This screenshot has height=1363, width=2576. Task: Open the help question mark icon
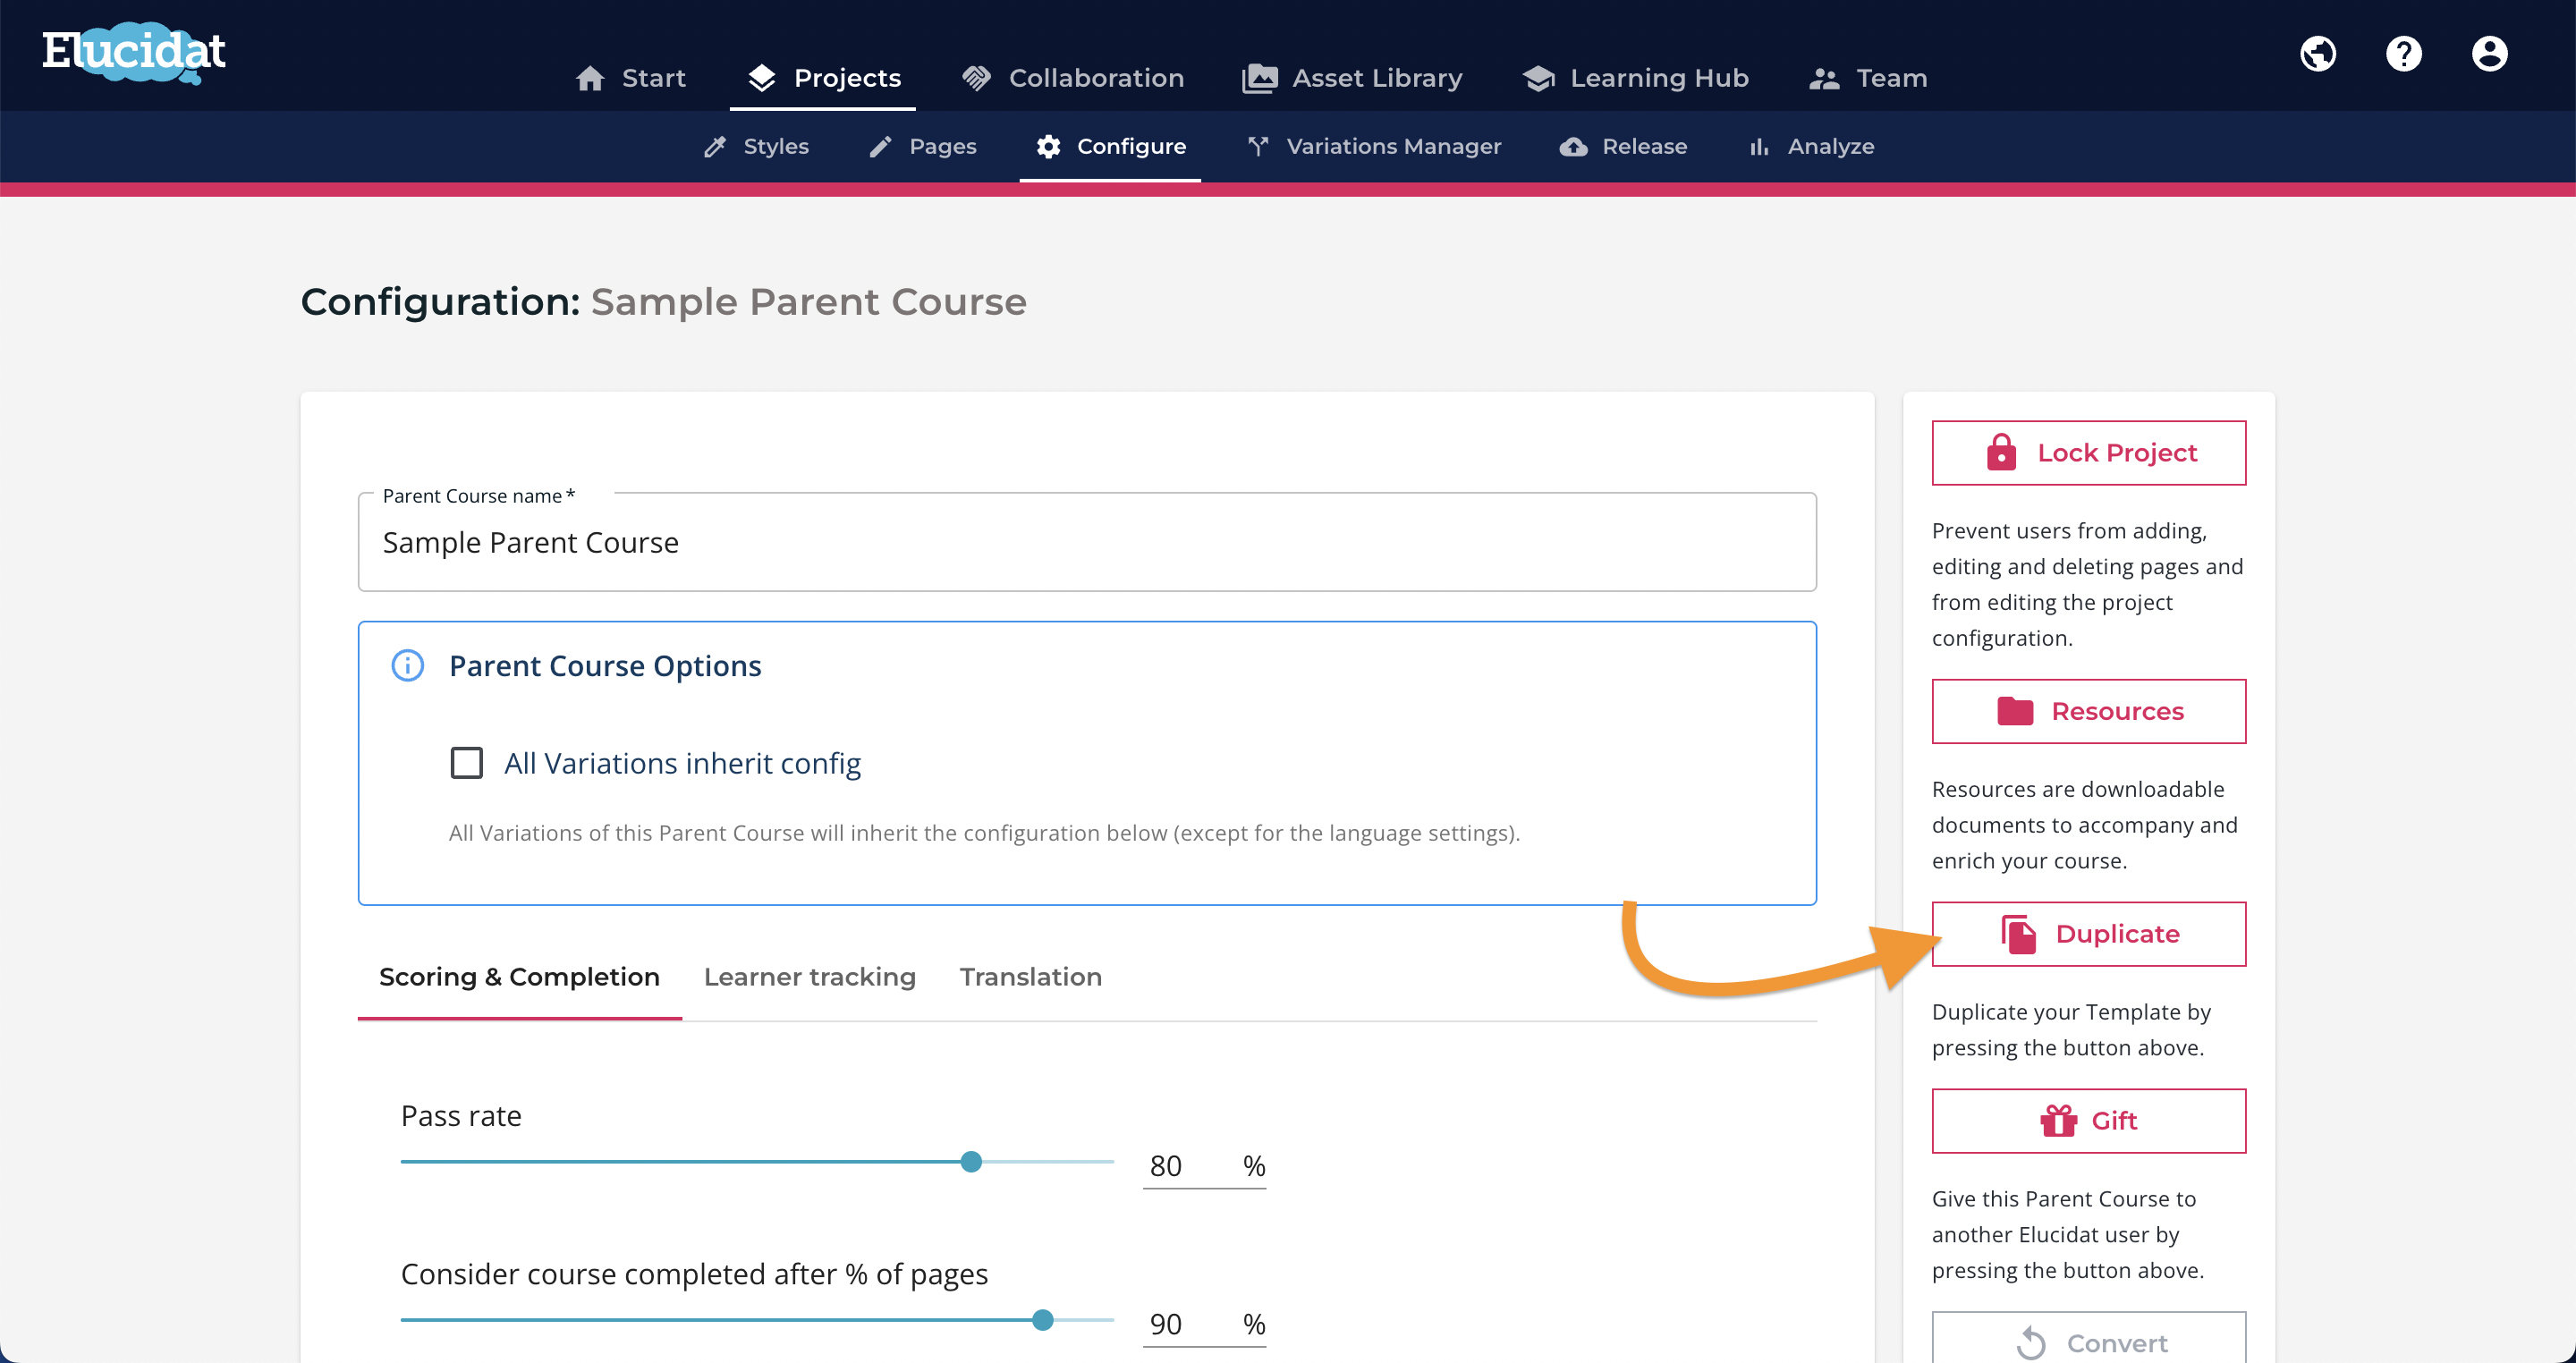[2403, 53]
